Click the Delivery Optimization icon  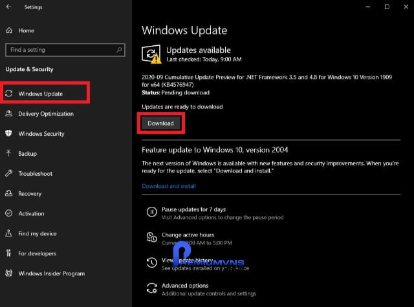click(x=8, y=113)
